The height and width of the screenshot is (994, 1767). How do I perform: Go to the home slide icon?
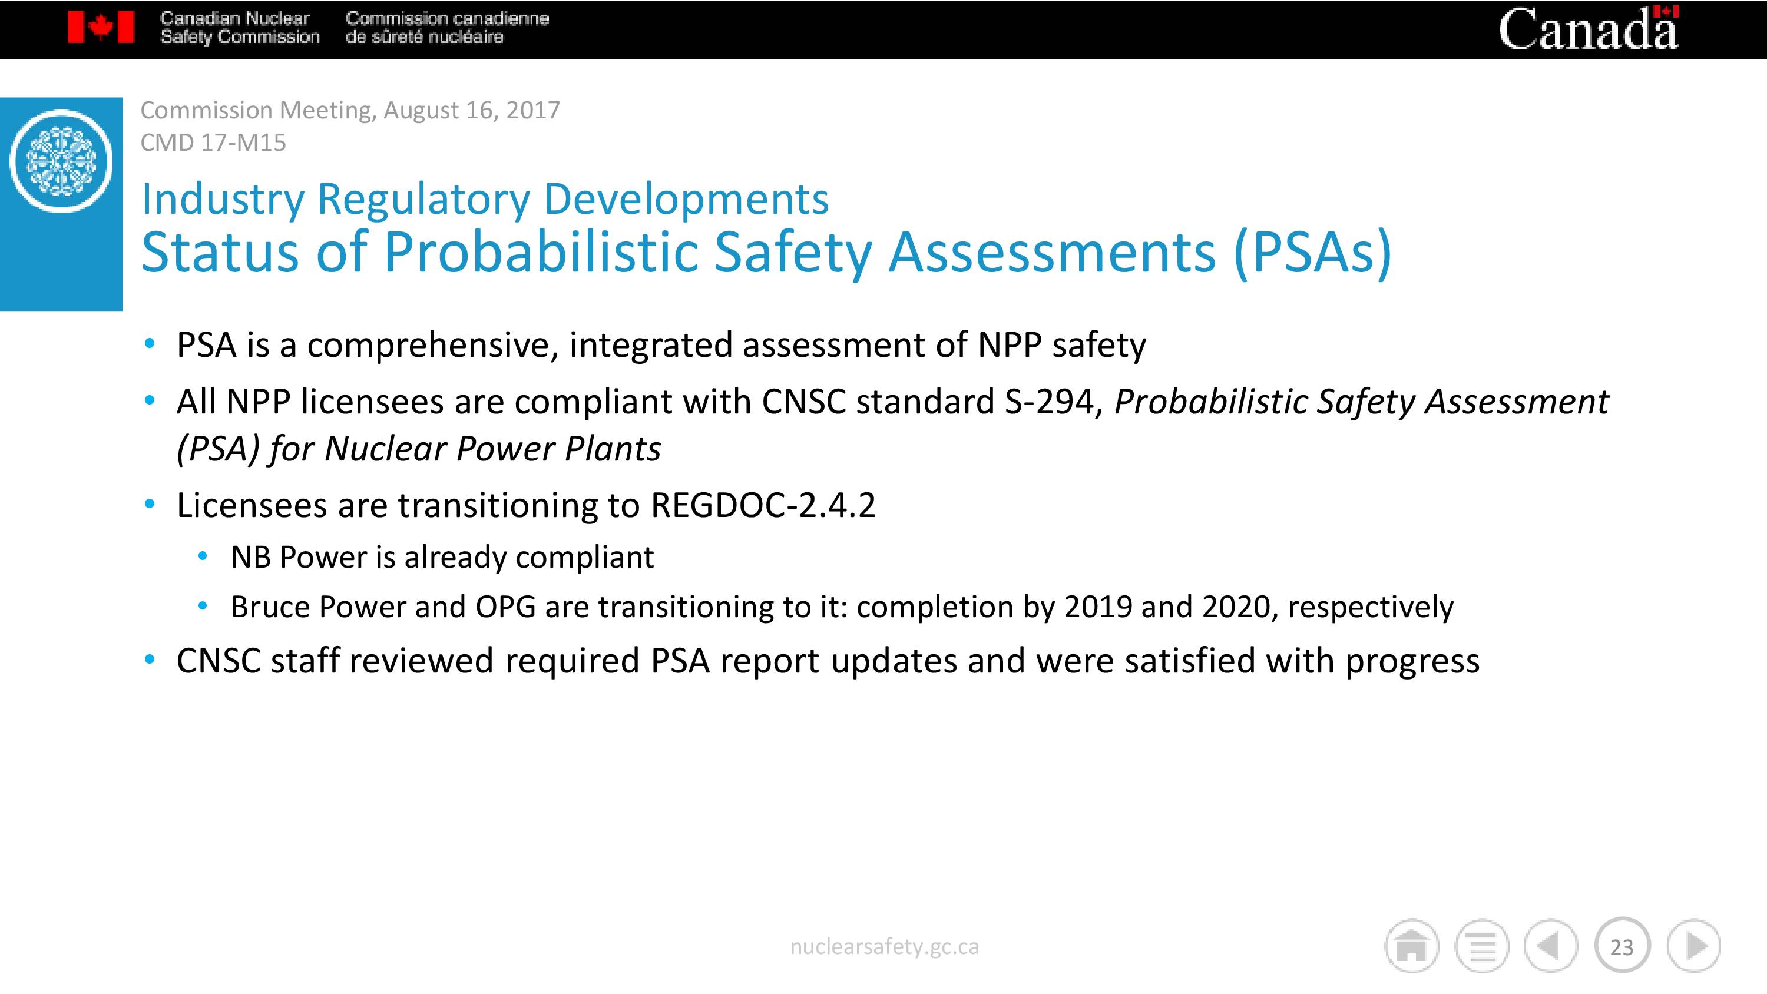[x=1411, y=946]
